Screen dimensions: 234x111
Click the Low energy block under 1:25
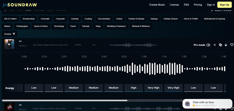click(x=193, y=88)
